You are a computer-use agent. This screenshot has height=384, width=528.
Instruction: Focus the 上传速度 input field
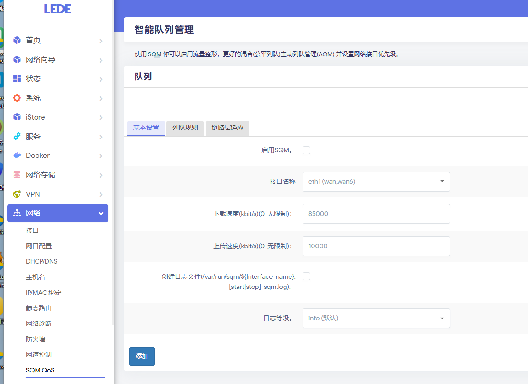[x=376, y=246]
